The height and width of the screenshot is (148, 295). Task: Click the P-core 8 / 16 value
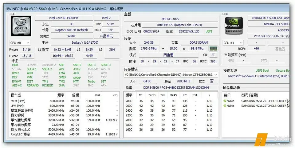27,50
